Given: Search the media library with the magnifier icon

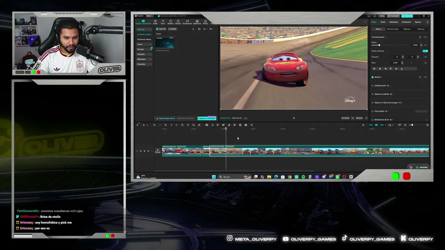Looking at the screenshot, I should [x=193, y=29].
